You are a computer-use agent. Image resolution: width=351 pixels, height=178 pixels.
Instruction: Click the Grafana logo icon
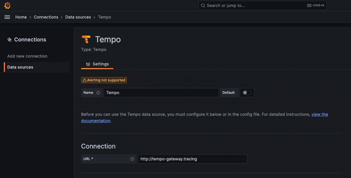8,5
